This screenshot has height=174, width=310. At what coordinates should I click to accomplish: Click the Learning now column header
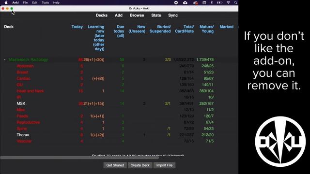(96, 38)
